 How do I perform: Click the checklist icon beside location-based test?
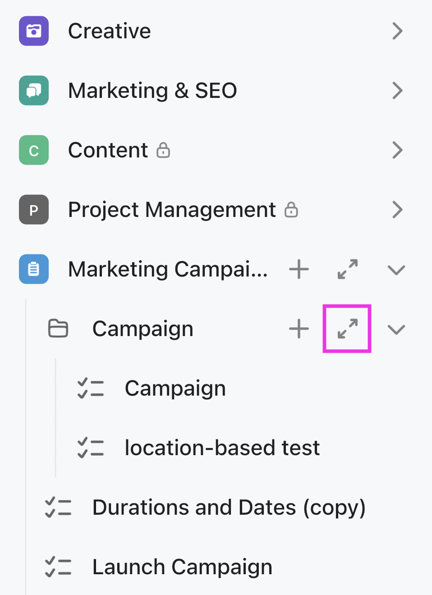tap(91, 447)
